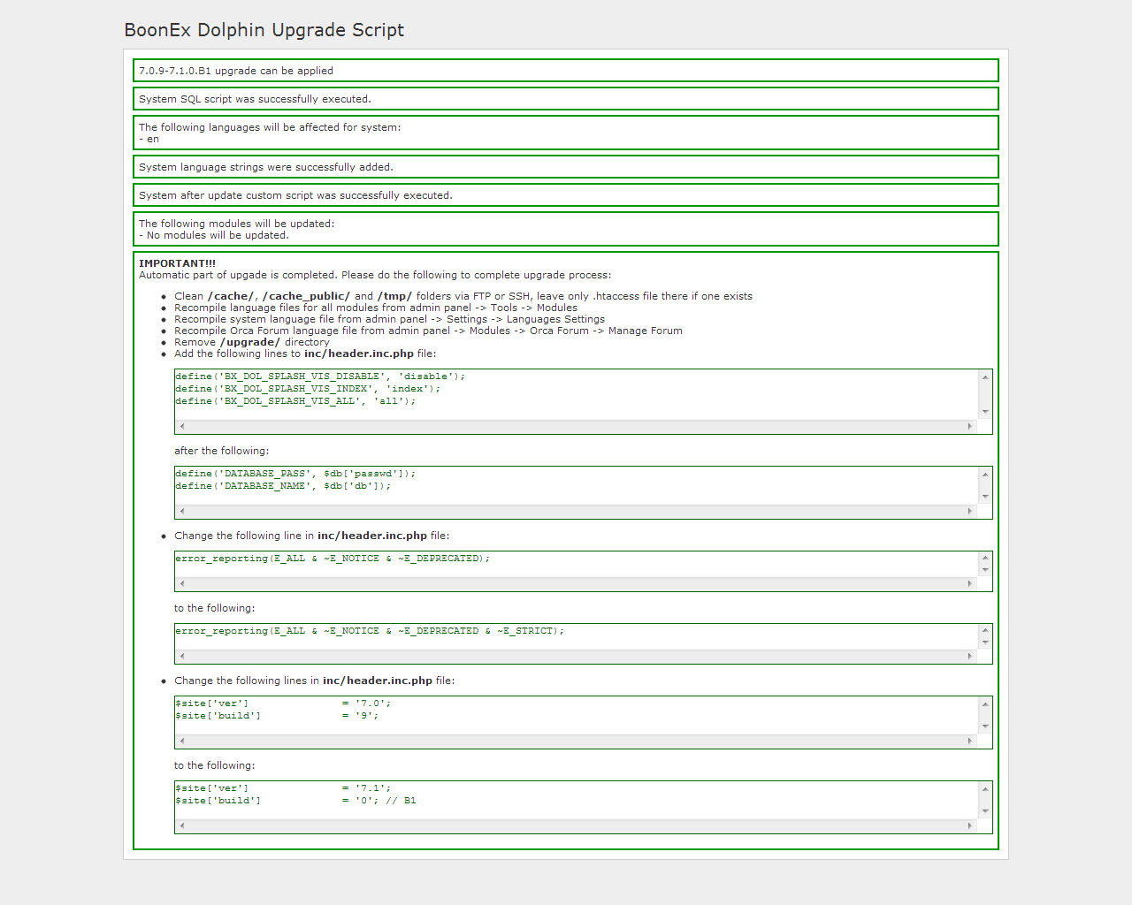Click the left arrow under the BX_DOL_SPLASH code box
The image size is (1132, 905).
(x=182, y=426)
